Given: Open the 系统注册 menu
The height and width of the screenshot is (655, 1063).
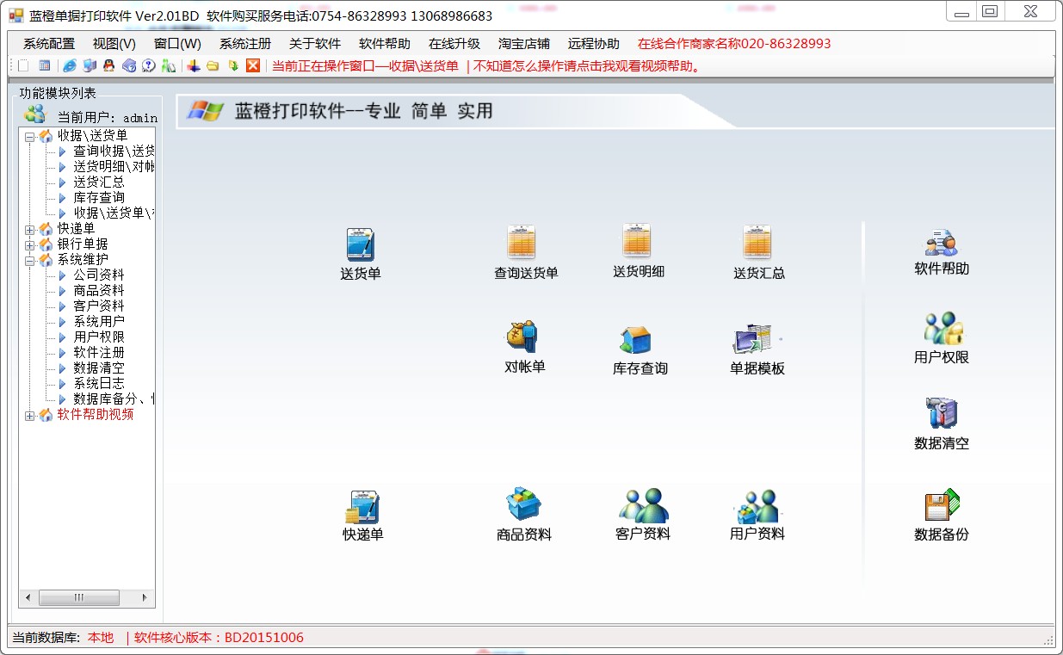Looking at the screenshot, I should click(x=245, y=43).
